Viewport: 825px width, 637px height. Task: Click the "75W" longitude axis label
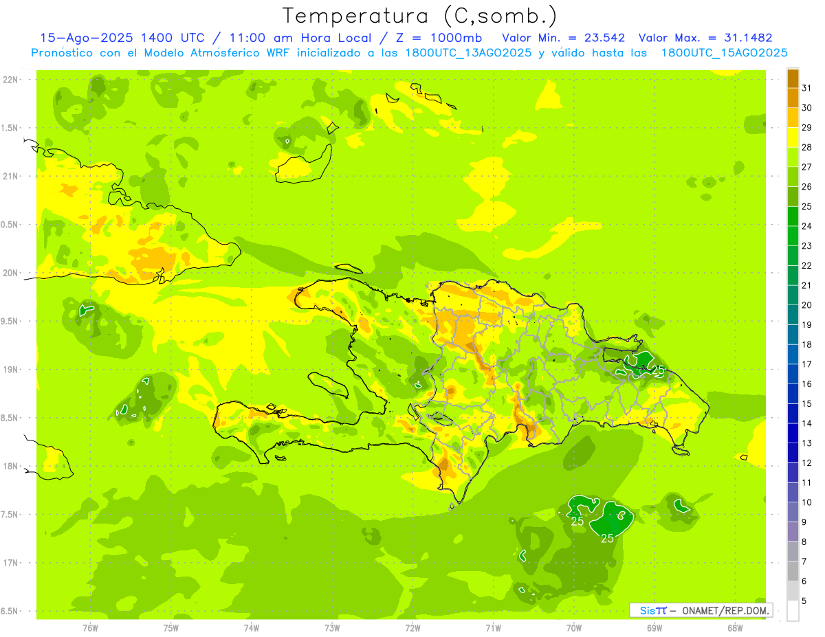pos(171,628)
